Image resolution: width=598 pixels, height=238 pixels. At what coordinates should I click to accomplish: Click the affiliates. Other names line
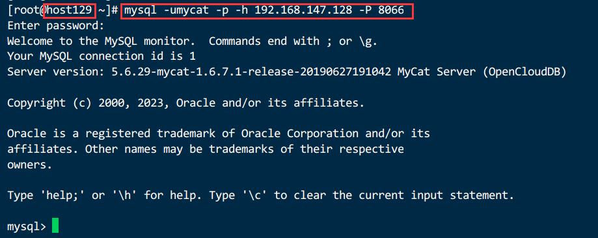pyautogui.click(x=206, y=149)
